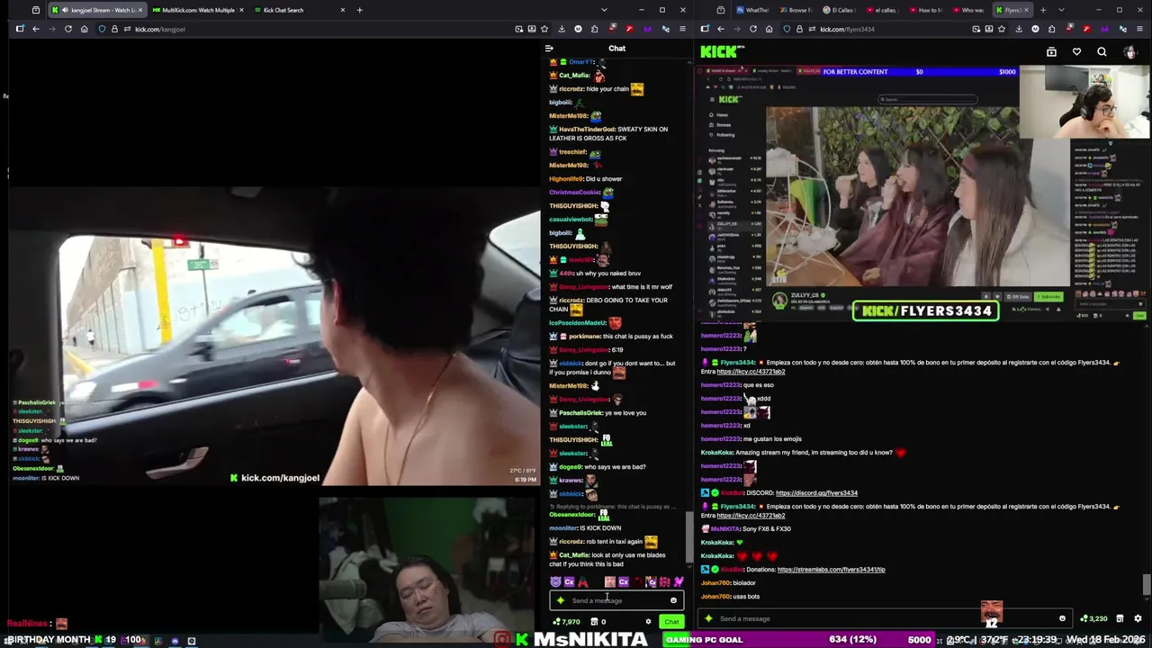Select the kangjoel Stream tab
This screenshot has width=1152, height=648.
click(x=97, y=10)
